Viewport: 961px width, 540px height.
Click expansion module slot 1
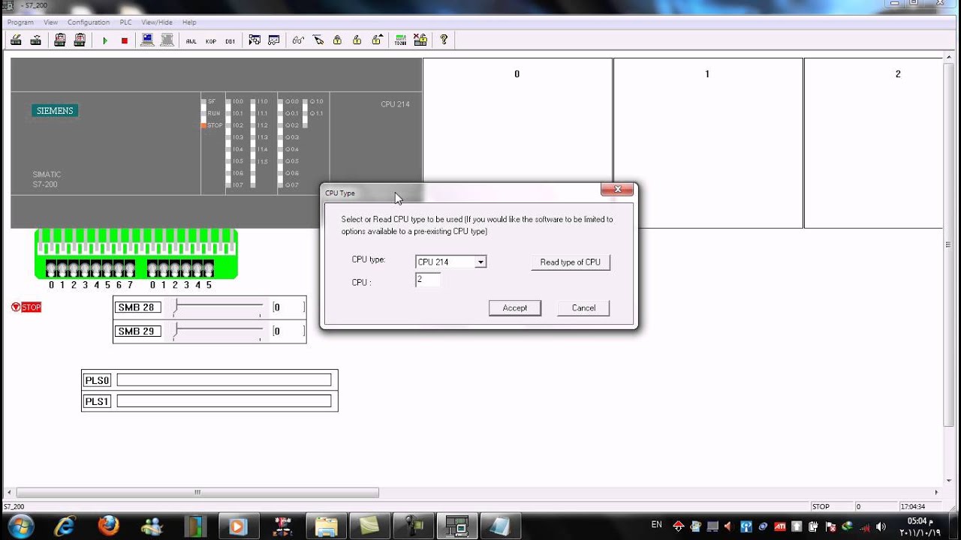point(708,143)
